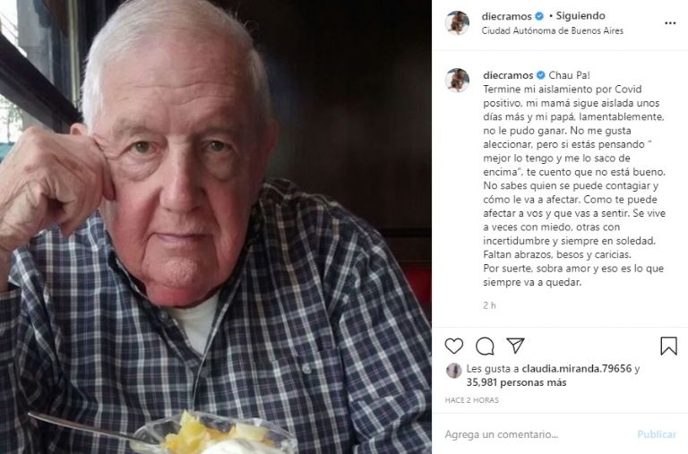Open claudia.miranda.79656 profile from likes

[x=577, y=369]
